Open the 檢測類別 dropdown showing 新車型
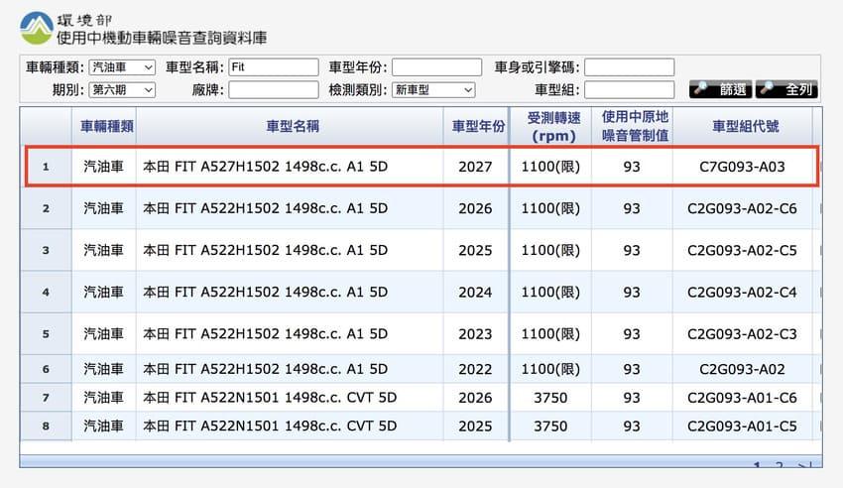Screen dimensions: 843x488 pos(433,89)
